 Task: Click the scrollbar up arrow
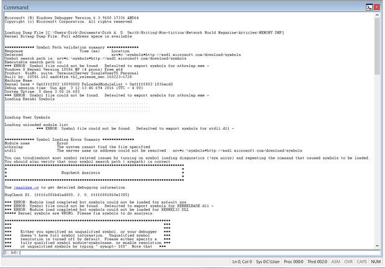(x=377, y=16)
